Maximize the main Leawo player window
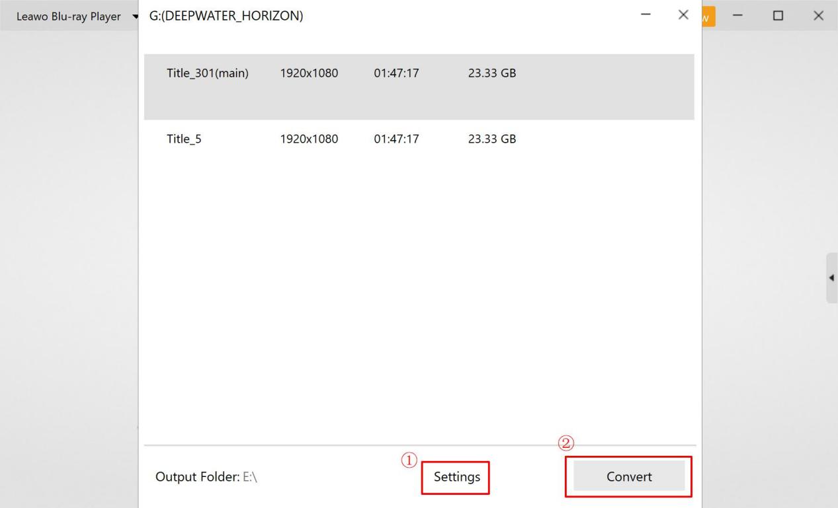838x508 pixels. pos(778,16)
